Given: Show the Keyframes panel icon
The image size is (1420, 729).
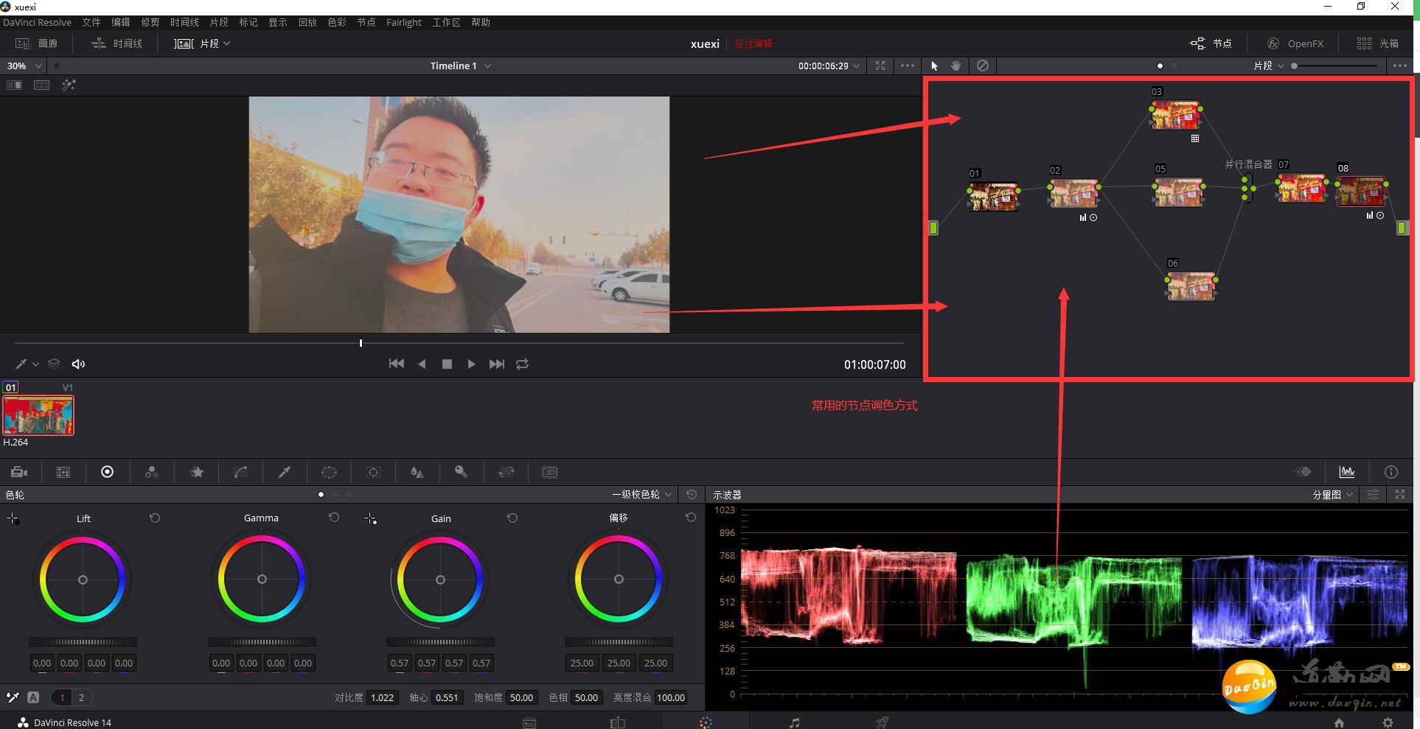Looking at the screenshot, I should pos(1303,472).
